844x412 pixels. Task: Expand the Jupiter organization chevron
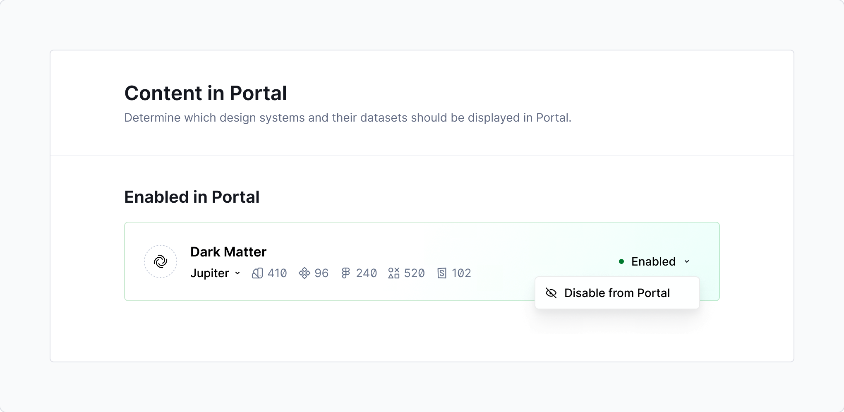point(237,273)
